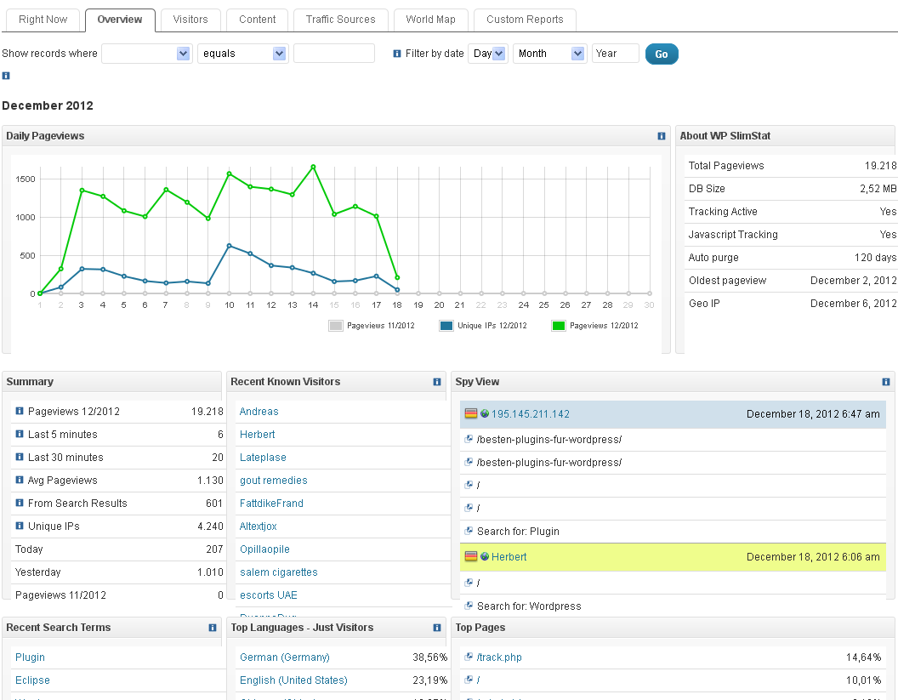Screen dimensions: 898x700
Task: Click the link icon on first /besten-plugins-fur-wordpress/ row
Action: 469,439
